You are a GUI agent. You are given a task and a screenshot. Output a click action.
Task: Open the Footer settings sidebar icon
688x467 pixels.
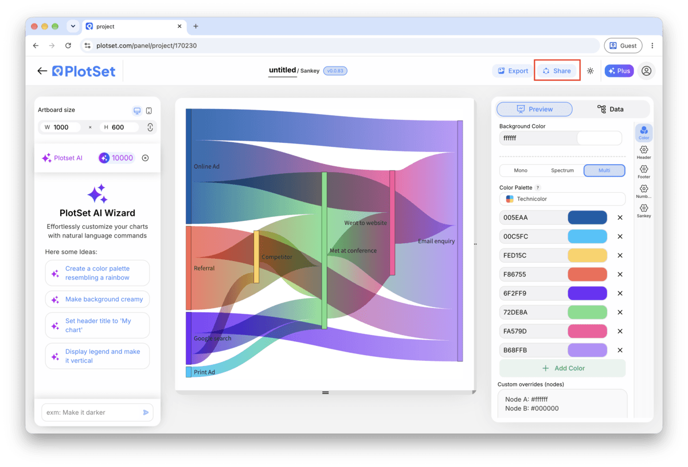click(x=644, y=172)
